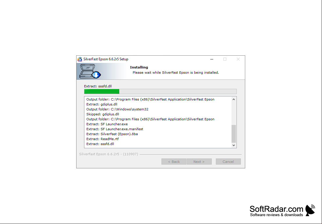Select 'Extract: SF Launcher.exe.manifest' line
The width and height of the screenshot is (322, 224).
pos(115,129)
